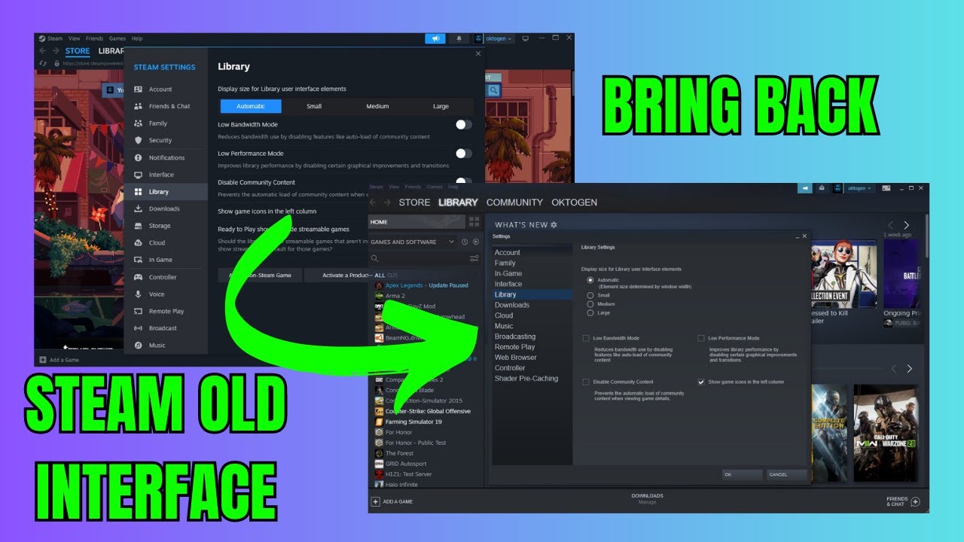
Task: Open DOWNLOADS Manage in the bottom bar
Action: (x=647, y=498)
